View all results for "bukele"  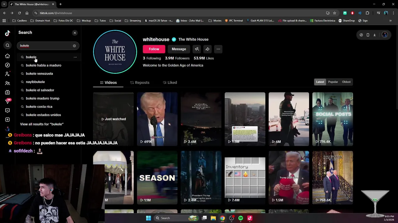tap(42, 124)
